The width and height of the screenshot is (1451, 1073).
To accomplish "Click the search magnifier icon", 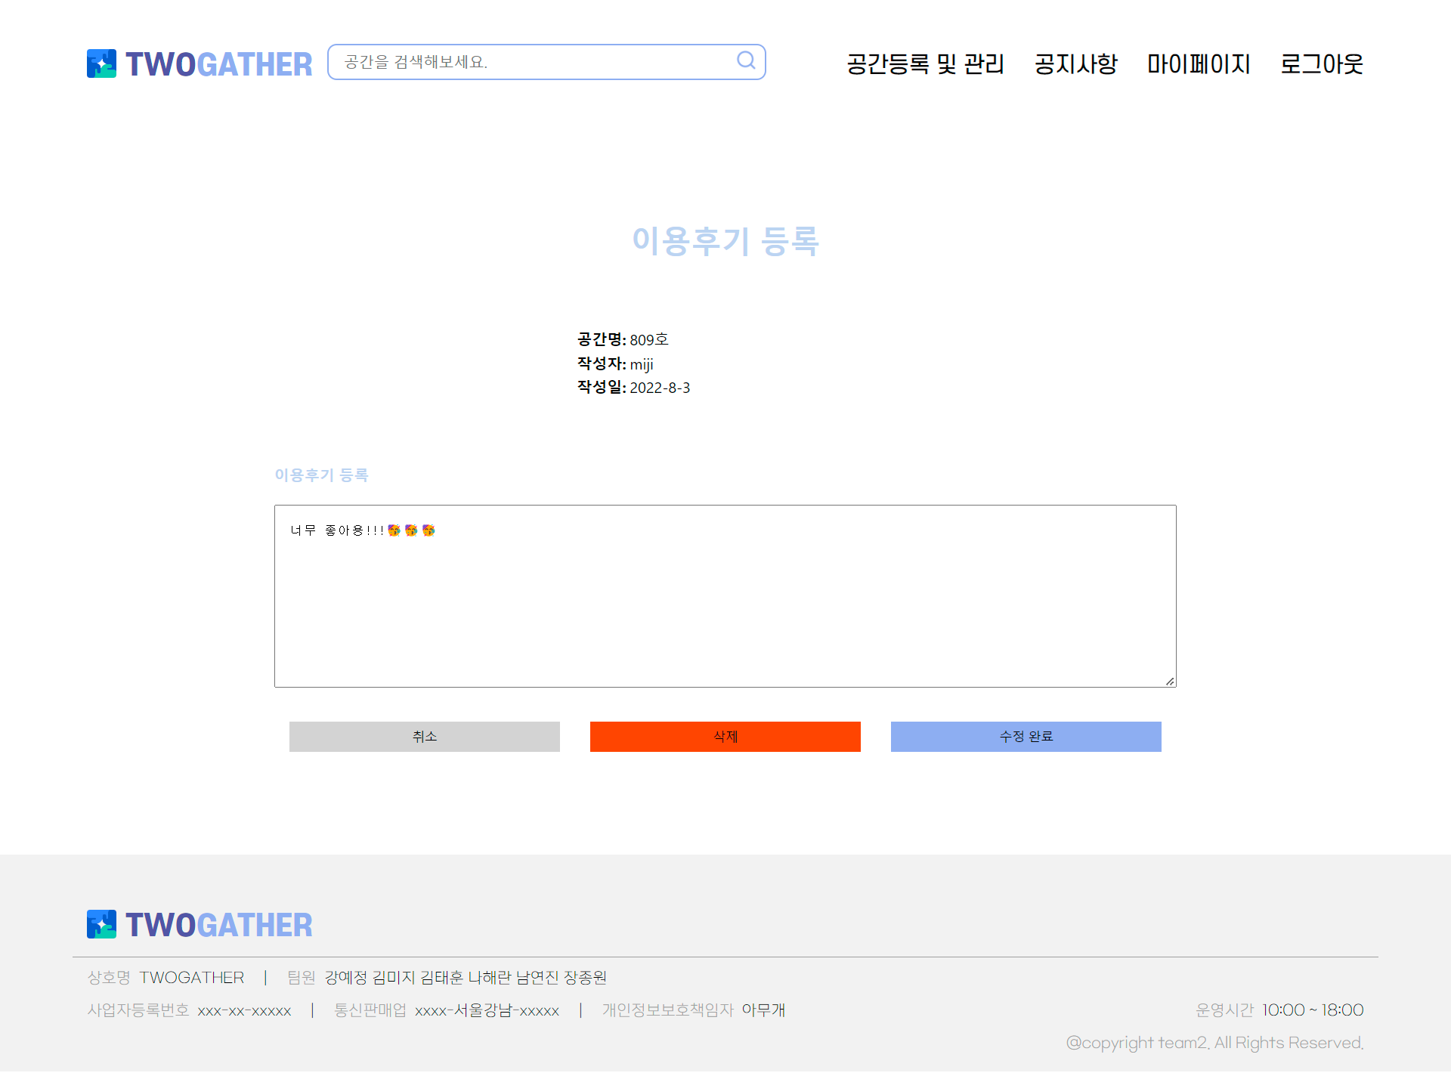I will [746, 60].
